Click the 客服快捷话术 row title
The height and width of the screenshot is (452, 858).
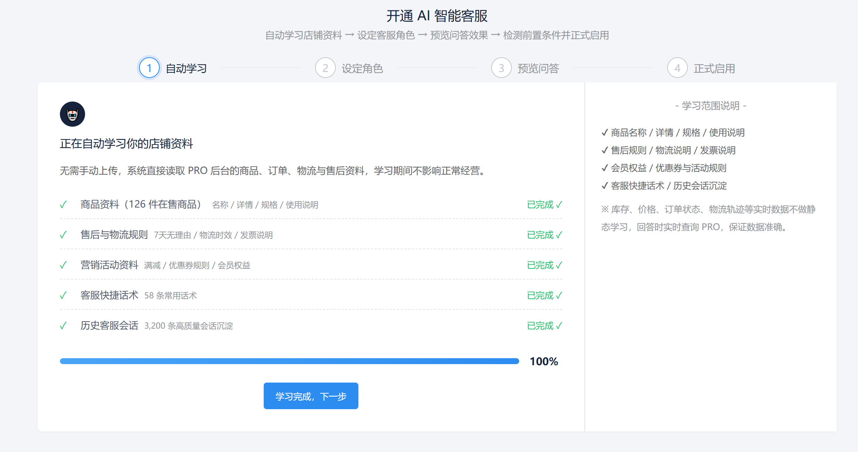pyautogui.click(x=109, y=295)
